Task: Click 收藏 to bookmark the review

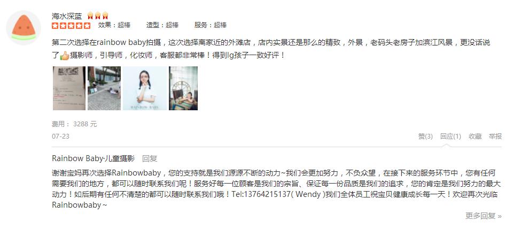Action: click(475, 136)
